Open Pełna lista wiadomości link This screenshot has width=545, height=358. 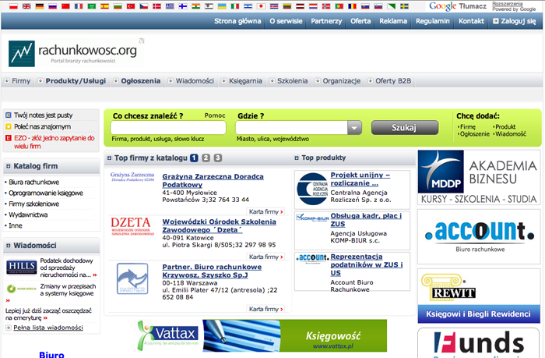coord(48,328)
